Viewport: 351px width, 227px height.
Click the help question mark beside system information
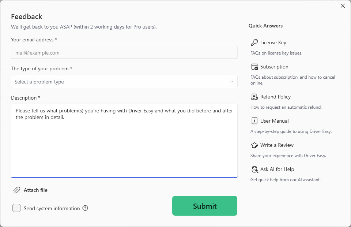(x=85, y=208)
